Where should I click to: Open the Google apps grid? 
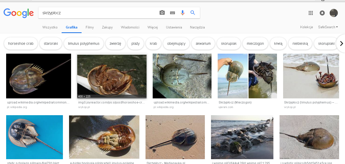pos(311,13)
